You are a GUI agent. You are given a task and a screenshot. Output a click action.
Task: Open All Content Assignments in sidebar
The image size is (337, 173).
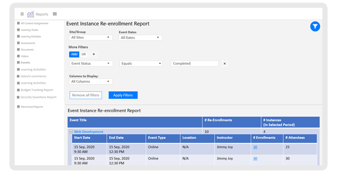(34, 23)
